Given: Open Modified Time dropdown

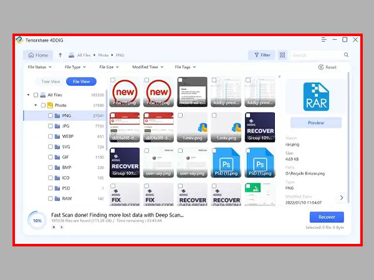Looking at the screenshot, I should tap(148, 67).
